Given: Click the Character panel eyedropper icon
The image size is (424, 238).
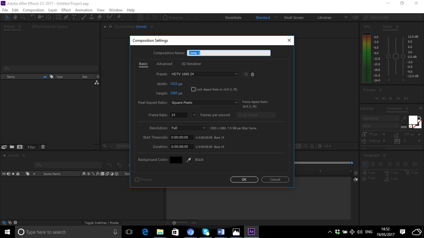Looking at the screenshot, I should pos(404,118).
